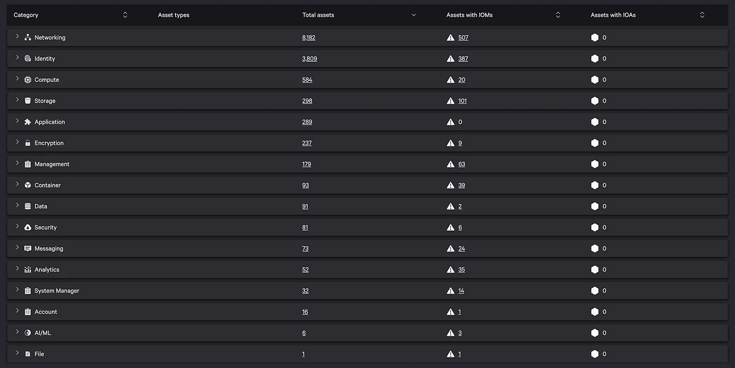
Task: Click the File document icon
Action: (x=28, y=354)
